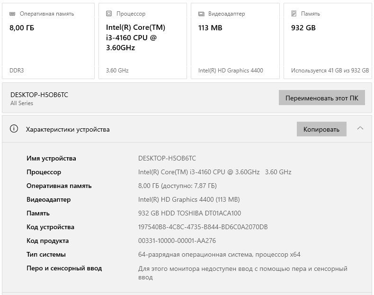Click the Копировать button
374x295 pixels.
321,129
